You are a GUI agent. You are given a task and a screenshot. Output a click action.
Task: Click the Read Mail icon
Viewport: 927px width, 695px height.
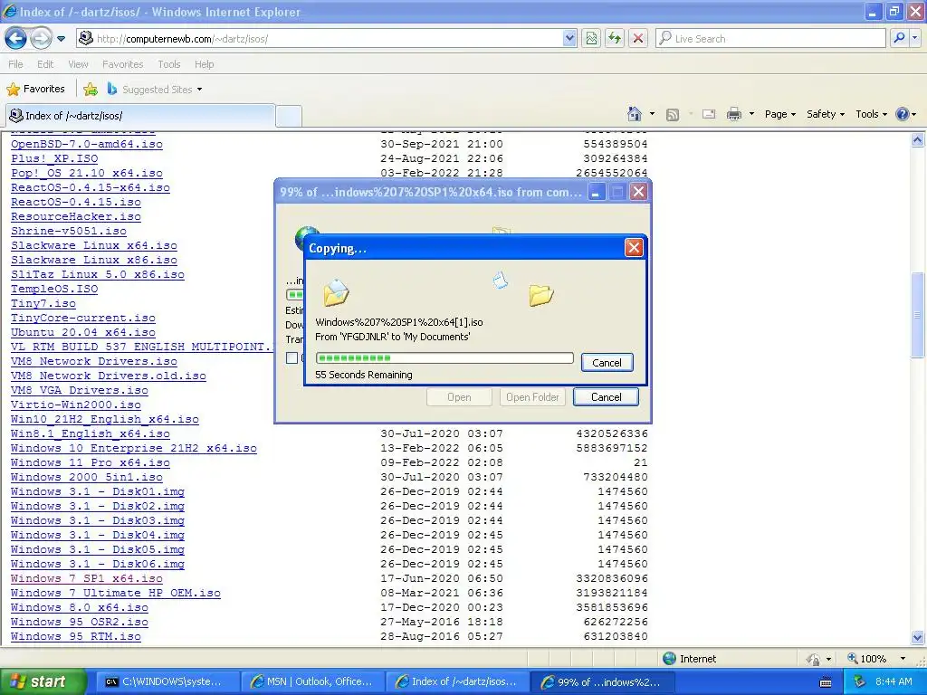click(x=709, y=114)
